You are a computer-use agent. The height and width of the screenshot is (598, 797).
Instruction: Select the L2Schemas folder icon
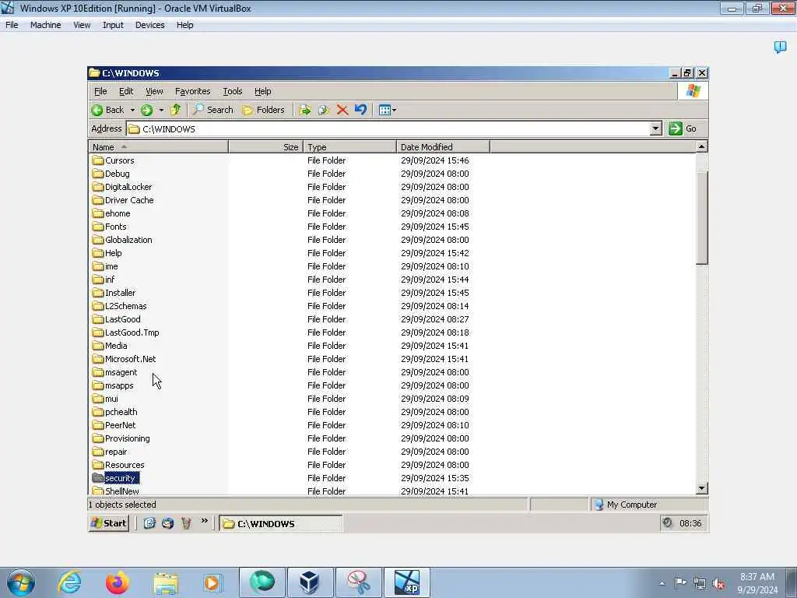tap(98, 305)
